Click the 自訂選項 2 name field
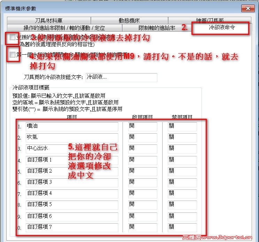 pos(72,171)
